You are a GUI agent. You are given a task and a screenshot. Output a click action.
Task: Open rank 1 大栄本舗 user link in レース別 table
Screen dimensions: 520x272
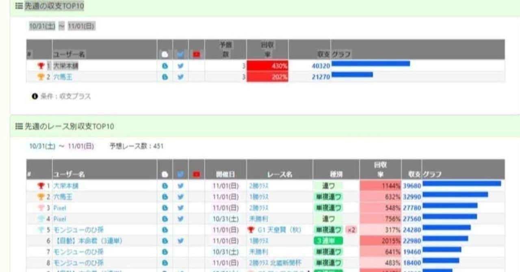point(66,186)
